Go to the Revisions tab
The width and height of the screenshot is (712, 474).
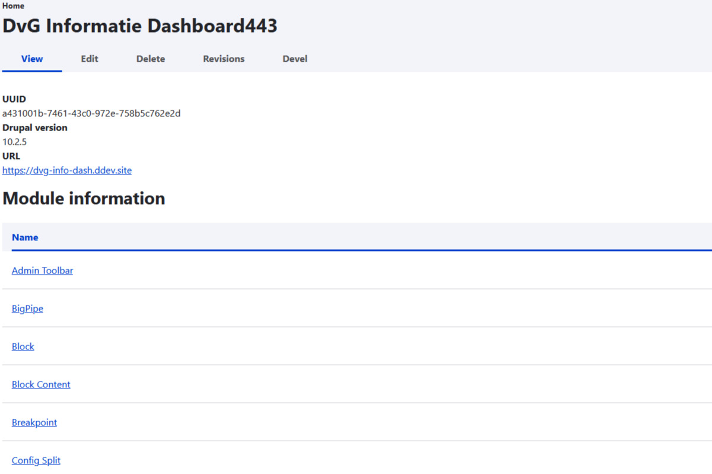tap(224, 59)
